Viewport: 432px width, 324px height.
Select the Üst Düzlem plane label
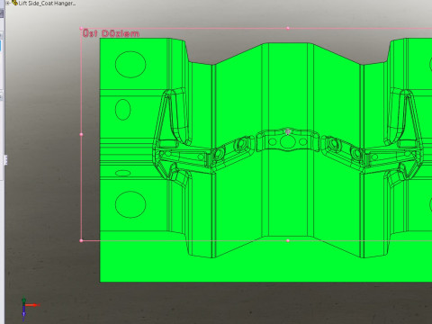pyautogui.click(x=111, y=33)
